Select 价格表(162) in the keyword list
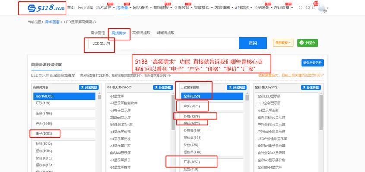Screen dimensions: 365x172 pyautogui.click(x=64, y=158)
